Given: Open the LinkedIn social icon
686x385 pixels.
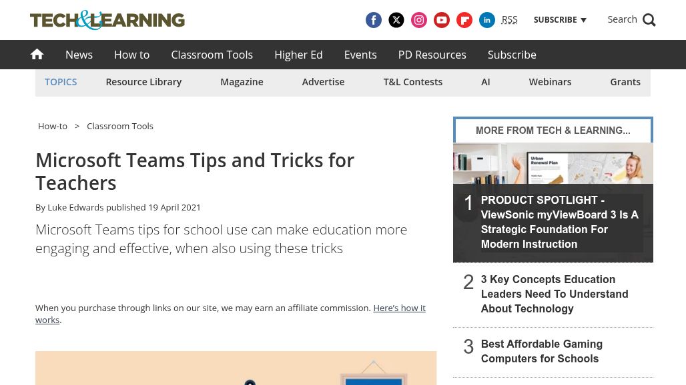Looking at the screenshot, I should (487, 19).
